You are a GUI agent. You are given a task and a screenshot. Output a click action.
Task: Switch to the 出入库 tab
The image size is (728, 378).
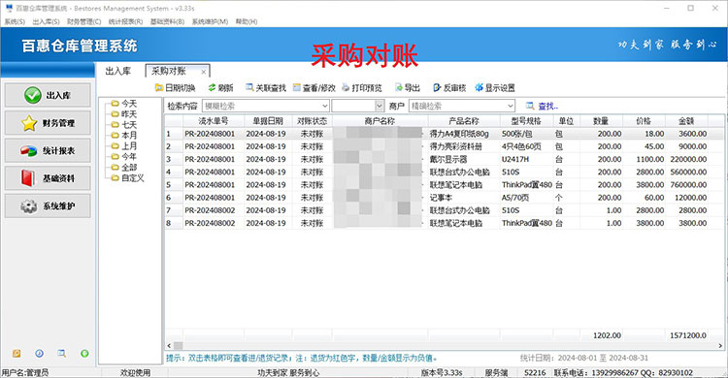117,71
